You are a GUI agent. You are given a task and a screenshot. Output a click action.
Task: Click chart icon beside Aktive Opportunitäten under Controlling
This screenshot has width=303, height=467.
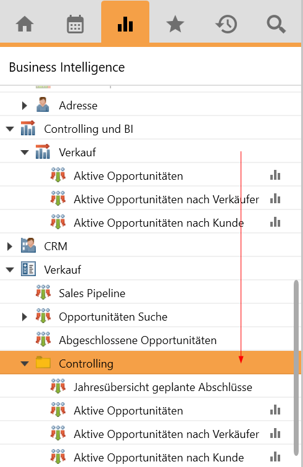click(275, 410)
